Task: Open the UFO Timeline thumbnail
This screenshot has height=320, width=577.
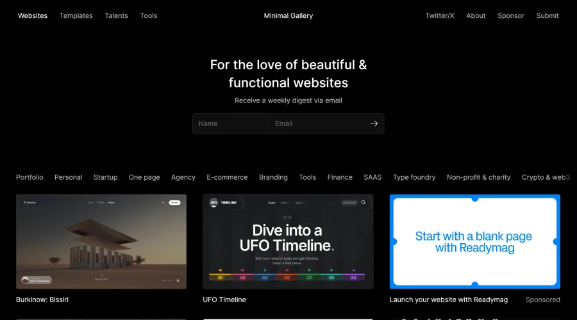Action: coord(288,241)
